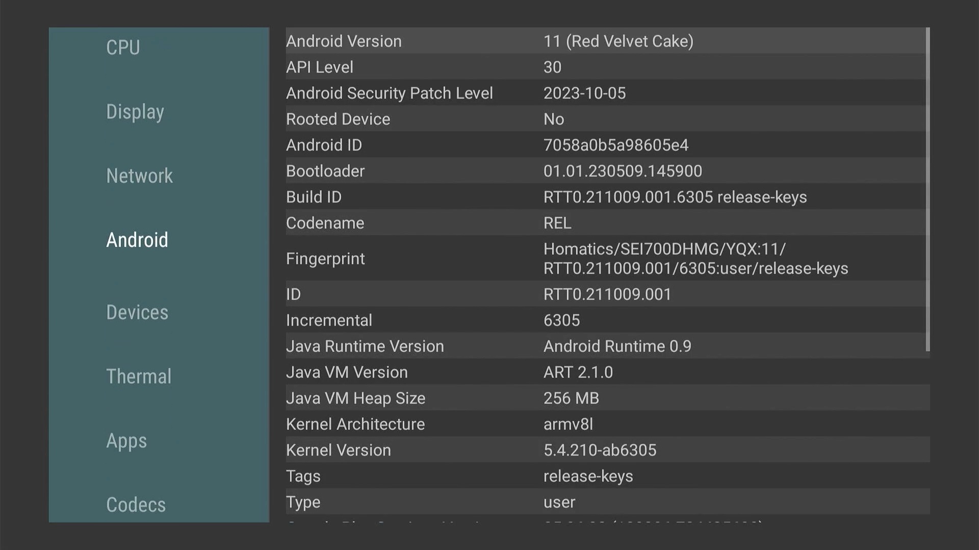Select the Fingerprint label
This screenshot has width=979, height=550.
click(x=325, y=259)
